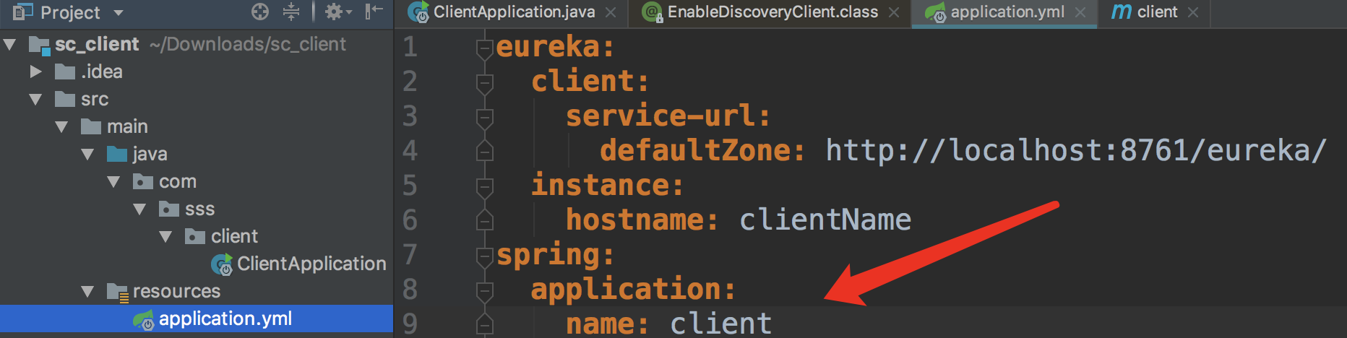Click the defaultZone key on line 4
This screenshot has height=338, width=1347.
[702, 151]
